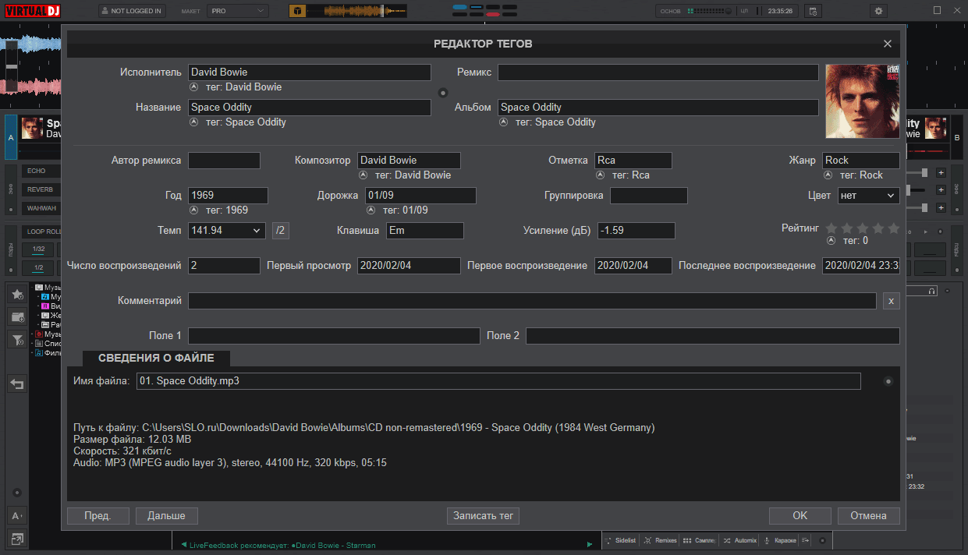Click the Число воспроизведений field showing 2
968x555 pixels.
[x=225, y=266]
